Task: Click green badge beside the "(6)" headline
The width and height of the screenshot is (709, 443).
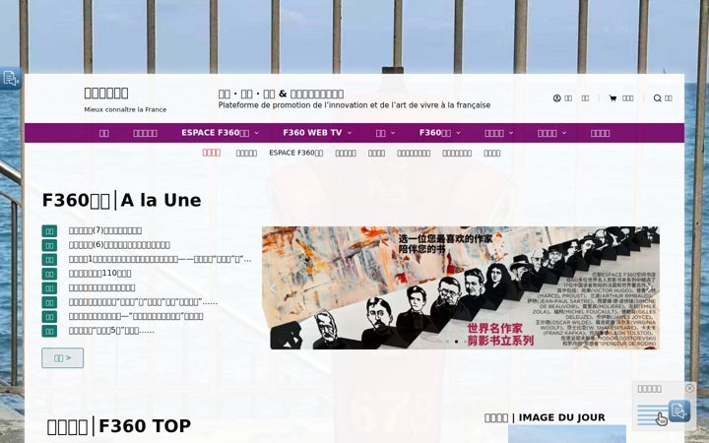Action: click(x=49, y=245)
